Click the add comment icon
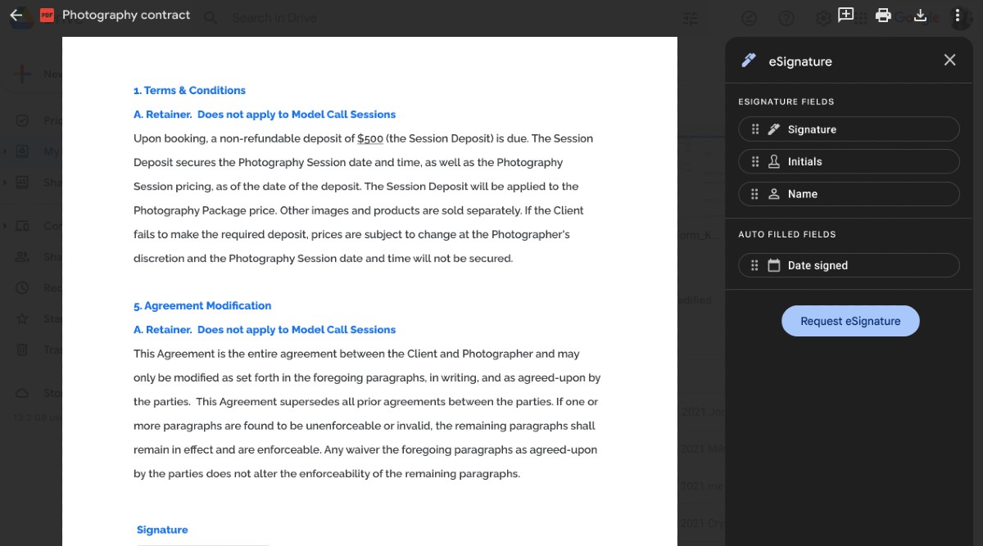The height and width of the screenshot is (546, 983). point(845,15)
